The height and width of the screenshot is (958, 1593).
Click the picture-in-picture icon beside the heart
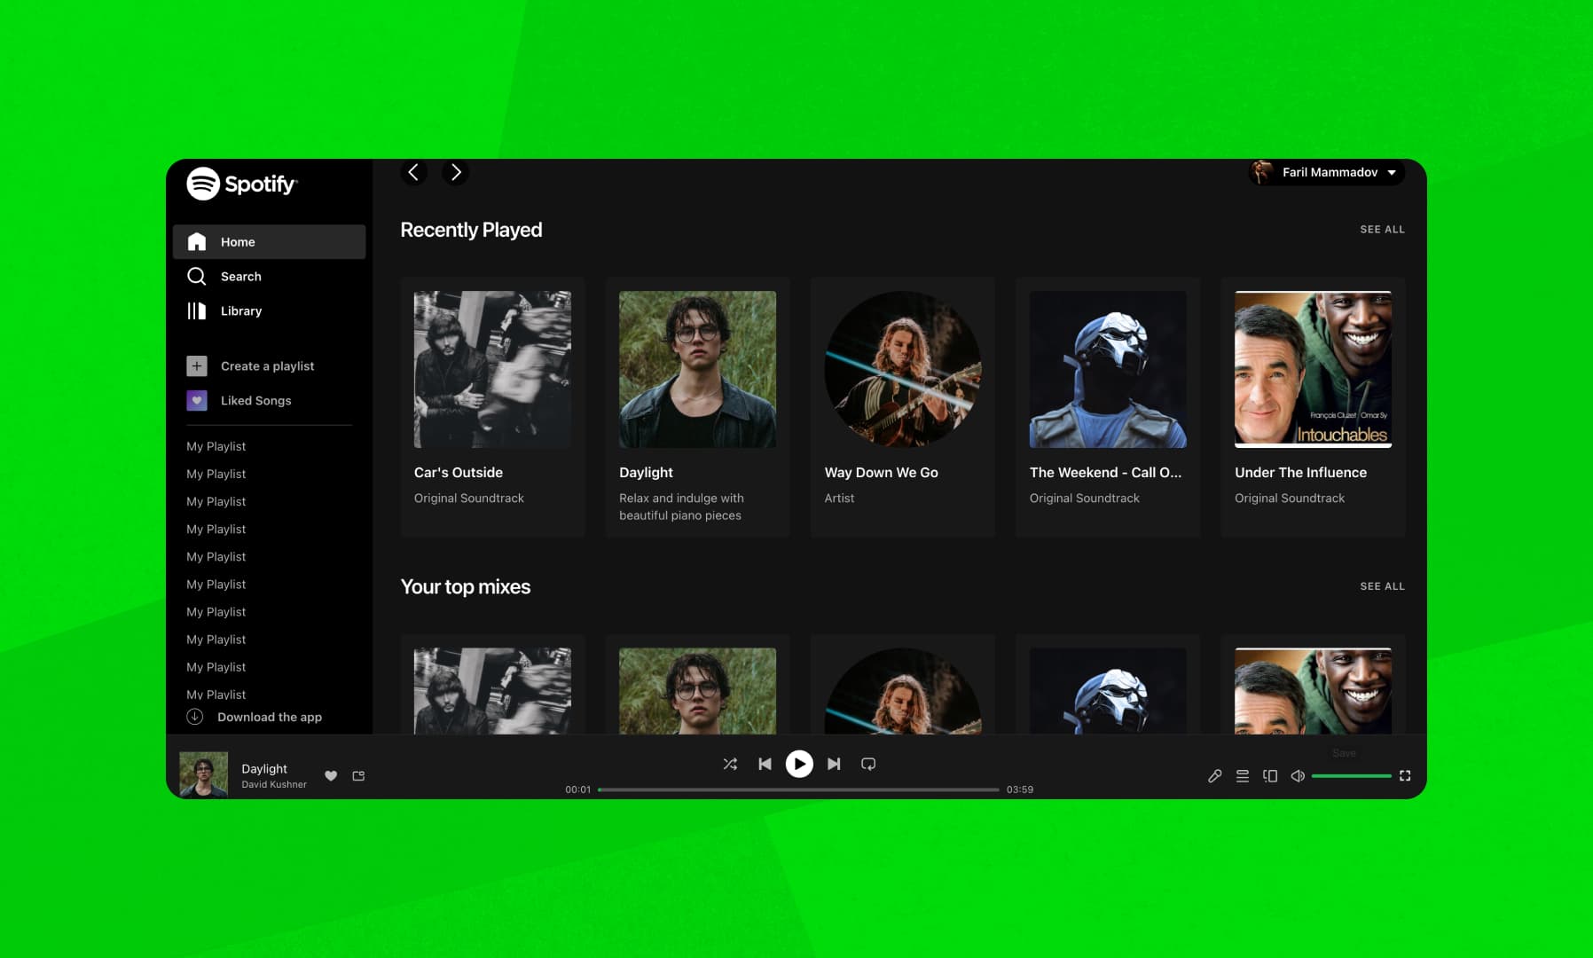(358, 775)
